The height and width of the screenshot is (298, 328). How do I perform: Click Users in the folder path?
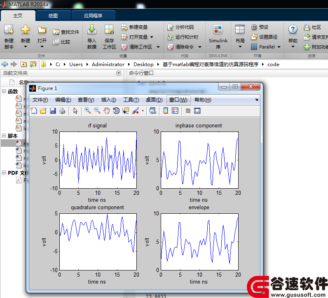(x=76, y=64)
